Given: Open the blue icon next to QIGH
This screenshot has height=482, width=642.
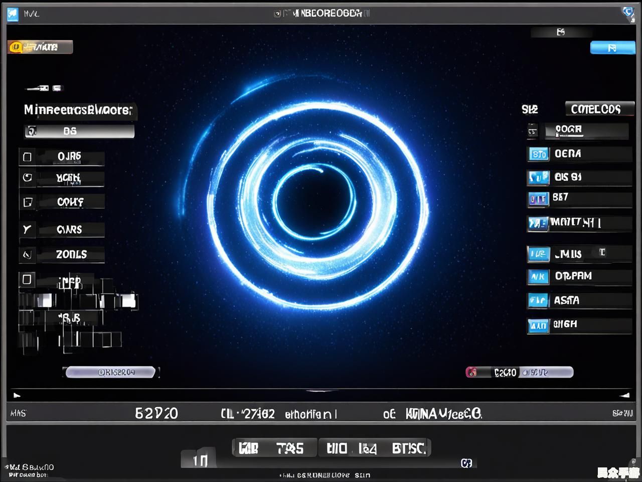Looking at the screenshot, I should [538, 326].
